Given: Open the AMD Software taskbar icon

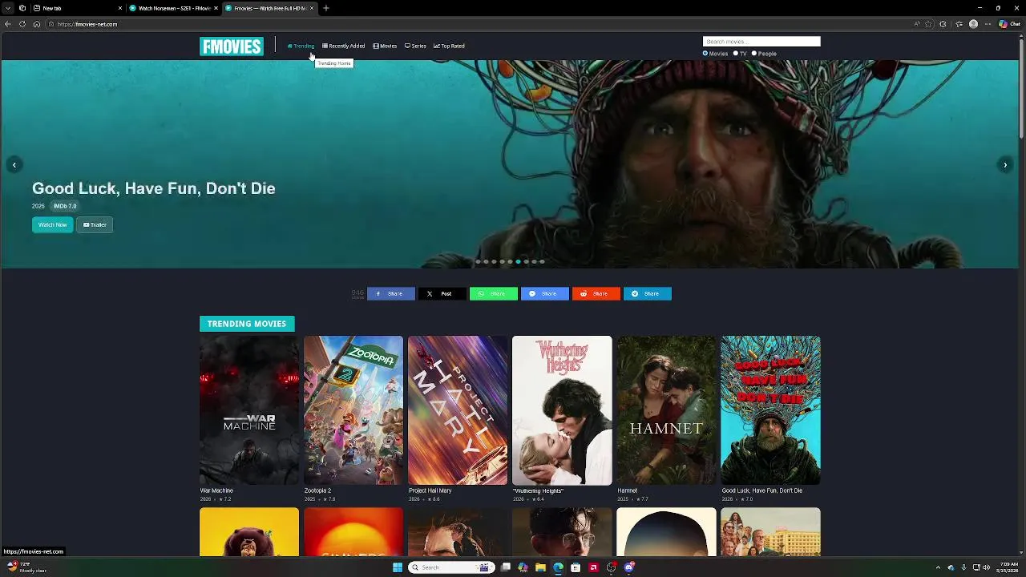Looking at the screenshot, I should tap(593, 567).
